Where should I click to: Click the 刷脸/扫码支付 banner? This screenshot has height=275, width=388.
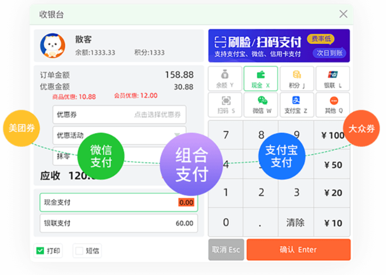tap(279, 46)
